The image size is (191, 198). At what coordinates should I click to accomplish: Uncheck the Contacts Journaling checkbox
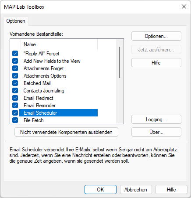tap(15, 91)
